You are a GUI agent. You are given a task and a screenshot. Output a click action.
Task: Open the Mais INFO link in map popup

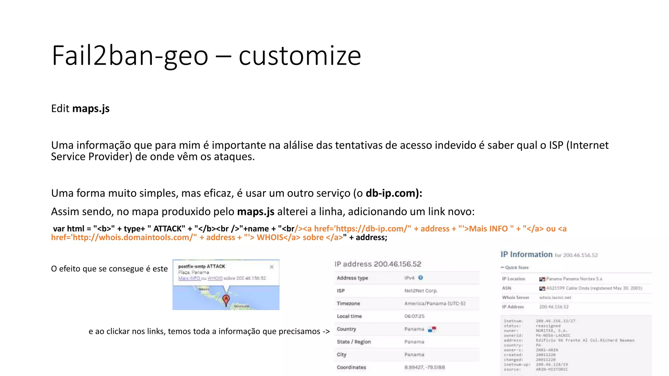(x=189, y=278)
